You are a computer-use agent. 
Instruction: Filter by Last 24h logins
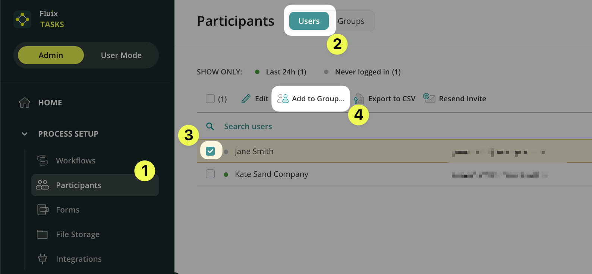point(286,72)
